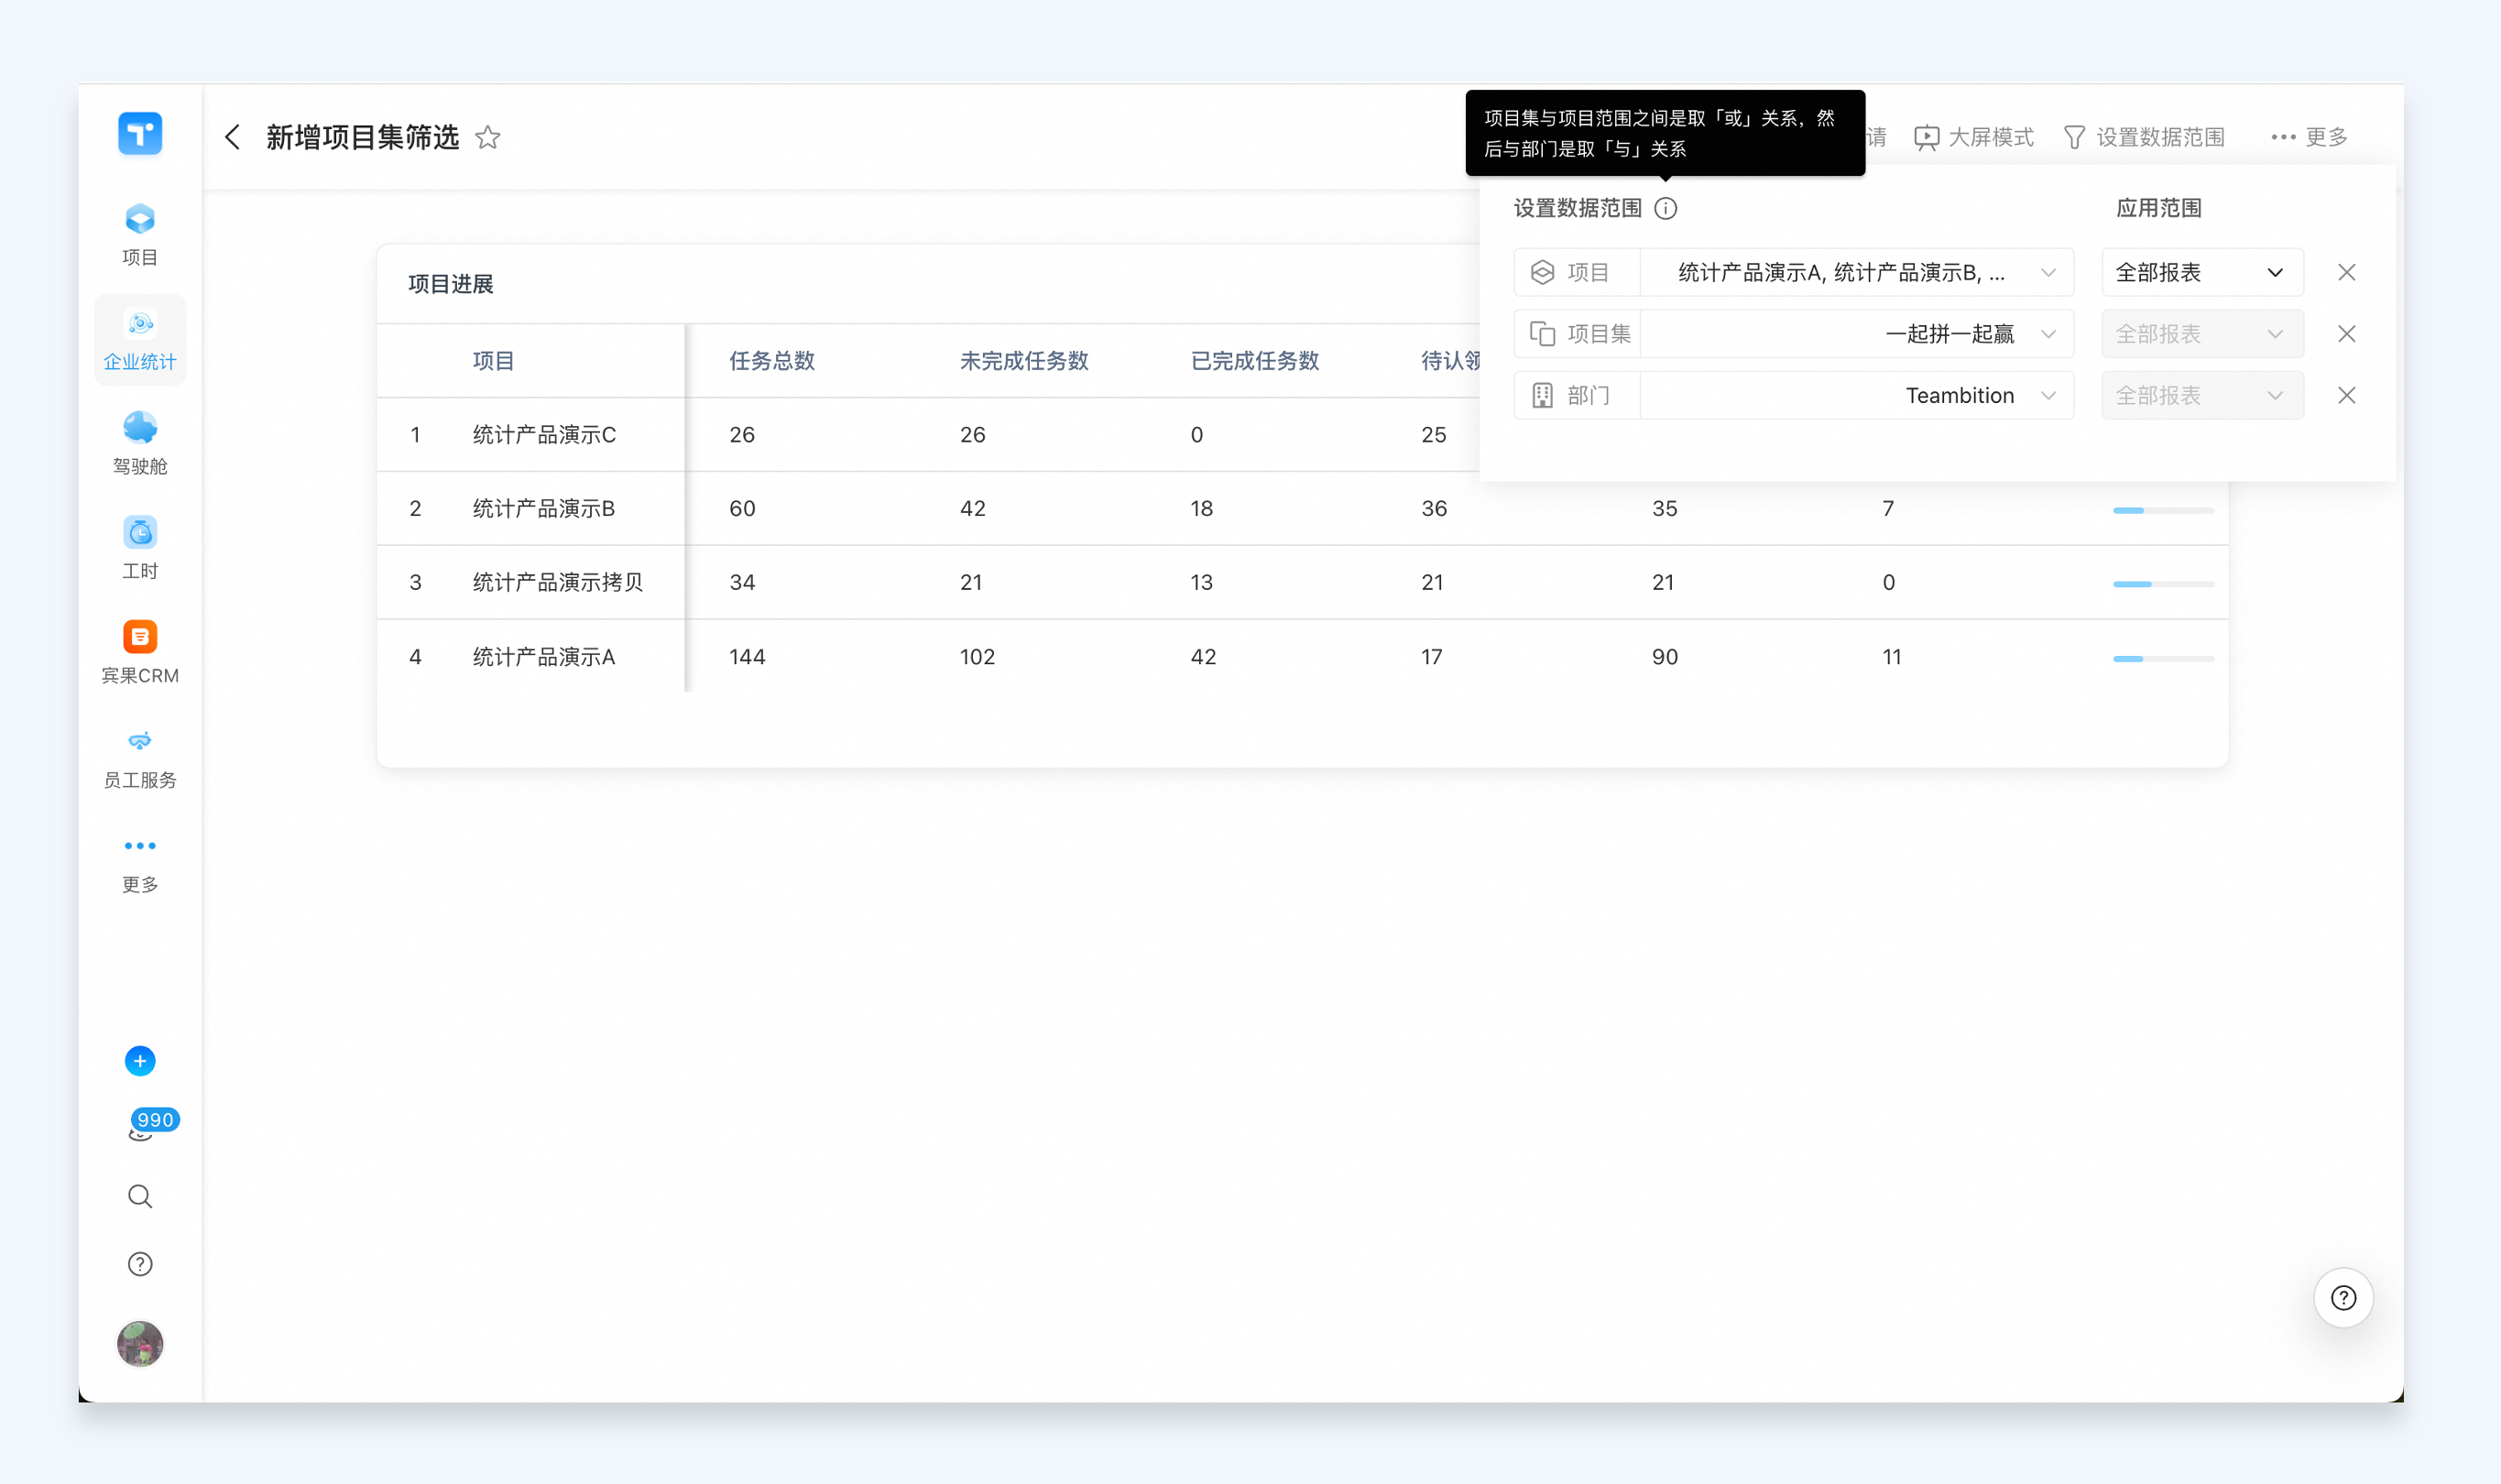Screen dimensions: 2501x1484
Task: Open 员工服务 in the sidebar
Action: coord(140,758)
